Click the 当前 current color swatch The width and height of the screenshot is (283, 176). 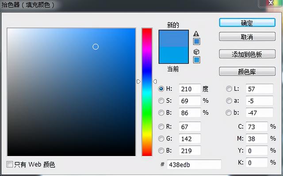(x=174, y=55)
